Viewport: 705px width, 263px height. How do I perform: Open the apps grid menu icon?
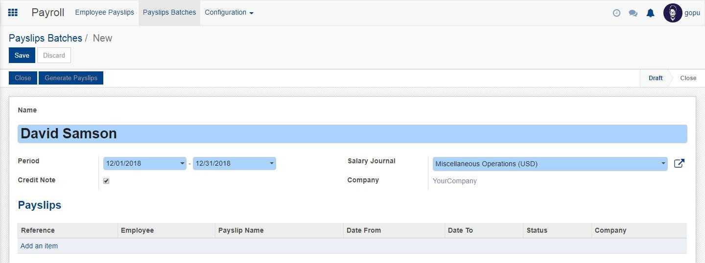tap(13, 13)
